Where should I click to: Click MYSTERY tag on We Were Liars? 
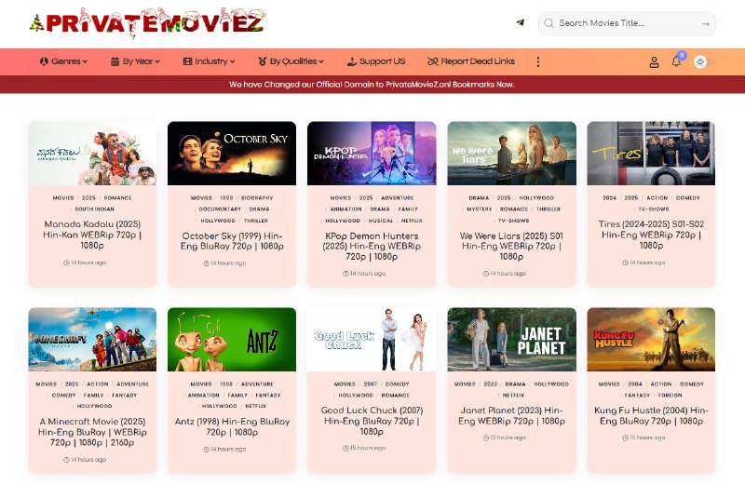click(480, 209)
